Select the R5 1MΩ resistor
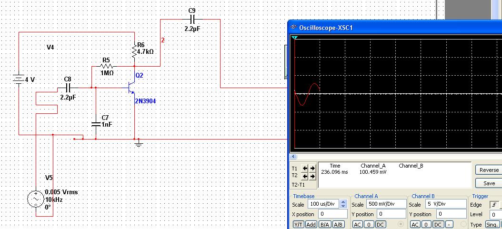This screenshot has height=229, width=502. (106, 67)
